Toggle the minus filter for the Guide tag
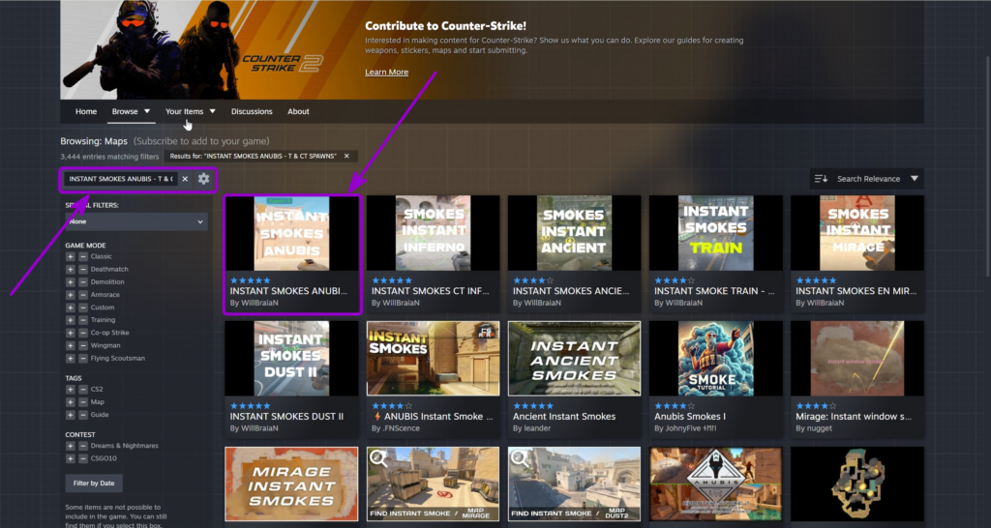This screenshot has height=528, width=991. coord(83,414)
